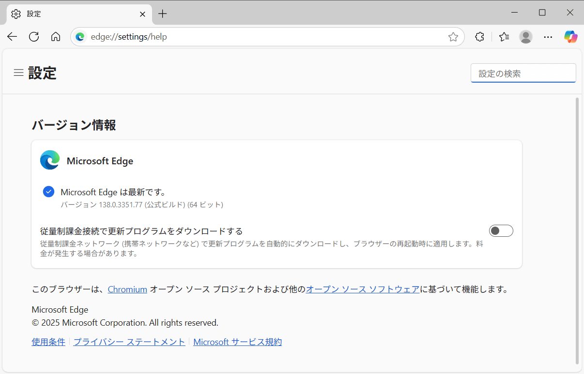Open the プライバシー ステートメント link
The width and height of the screenshot is (584, 374).
pyautogui.click(x=129, y=342)
